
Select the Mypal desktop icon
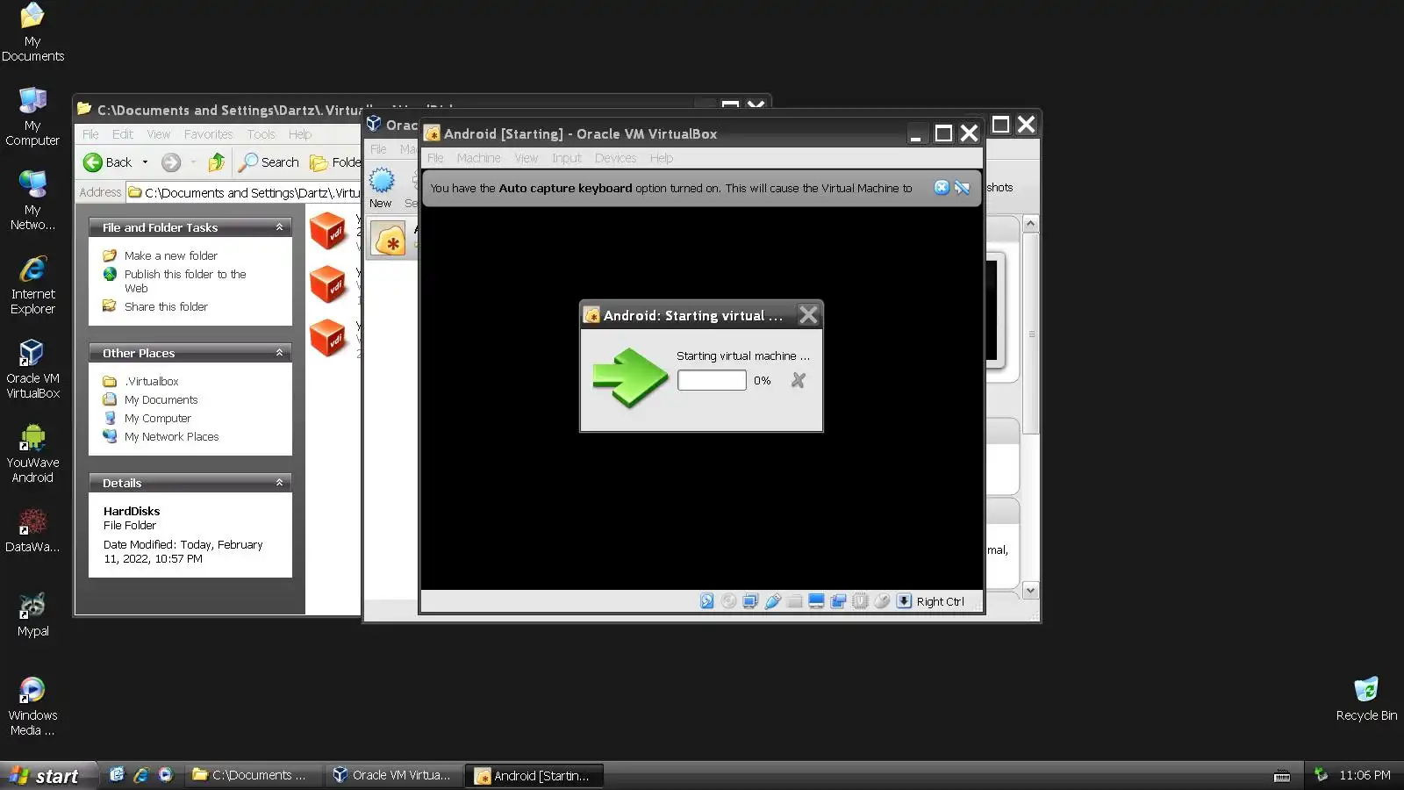coord(32,614)
